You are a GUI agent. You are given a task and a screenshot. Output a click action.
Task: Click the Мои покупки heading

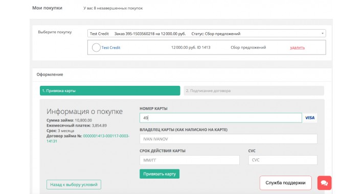[x=47, y=8]
